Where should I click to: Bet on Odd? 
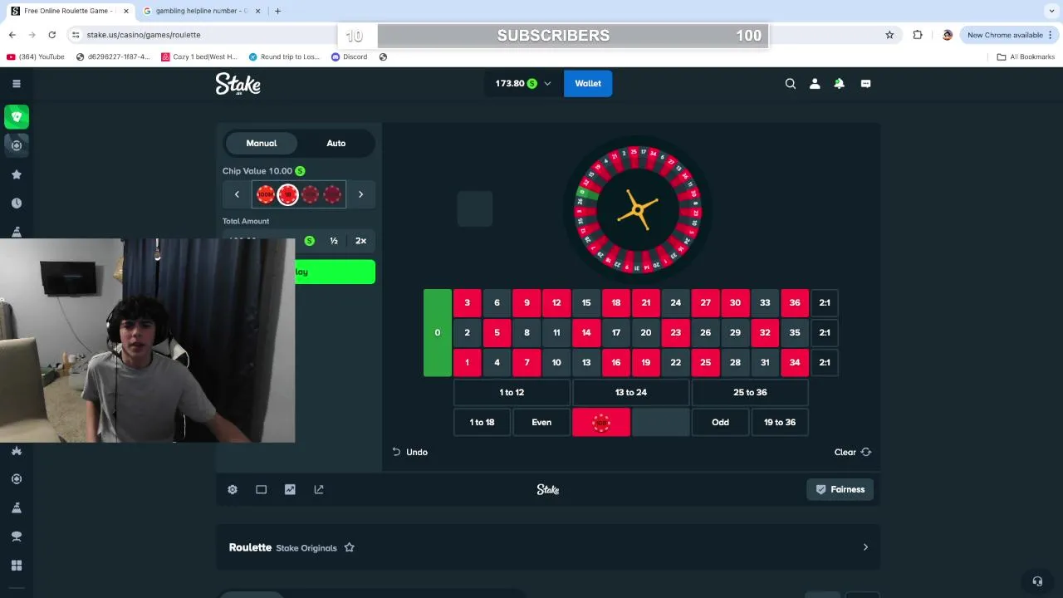tap(720, 422)
